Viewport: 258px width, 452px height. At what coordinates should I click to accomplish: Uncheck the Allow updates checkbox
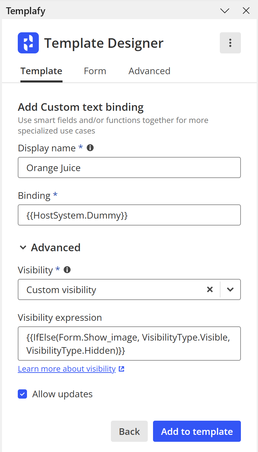22,394
